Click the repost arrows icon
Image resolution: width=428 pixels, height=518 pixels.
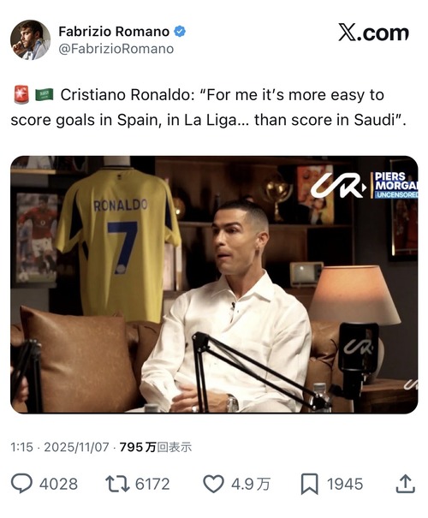[117, 484]
